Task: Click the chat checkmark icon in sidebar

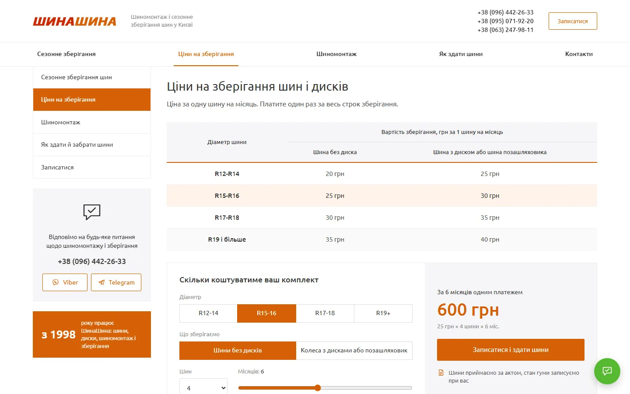Action: point(92,212)
